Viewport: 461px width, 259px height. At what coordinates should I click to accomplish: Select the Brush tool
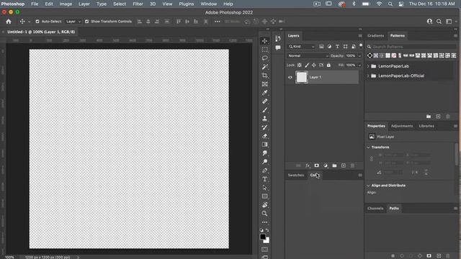[264, 110]
